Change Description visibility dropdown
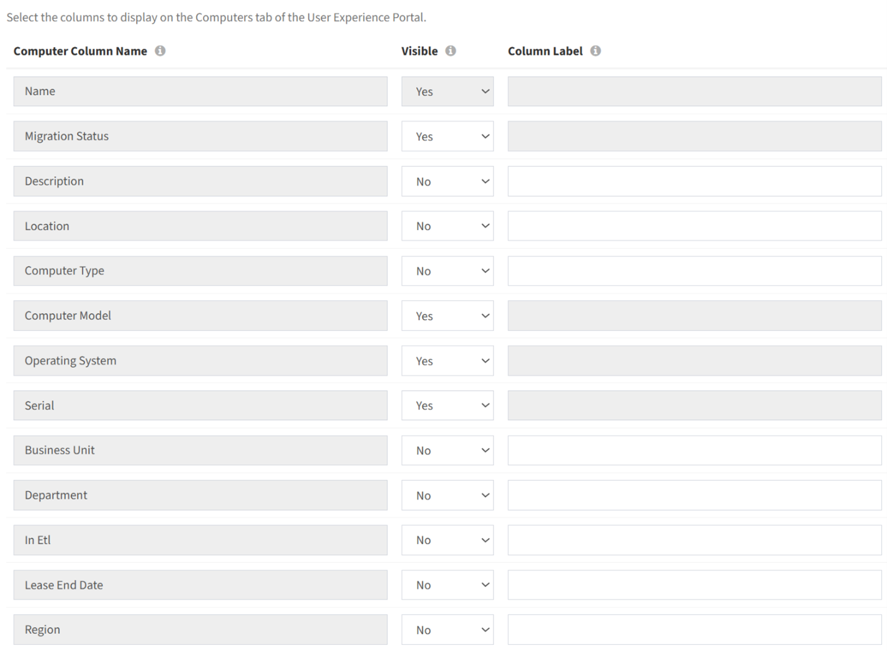The width and height of the screenshot is (887, 651). (448, 181)
